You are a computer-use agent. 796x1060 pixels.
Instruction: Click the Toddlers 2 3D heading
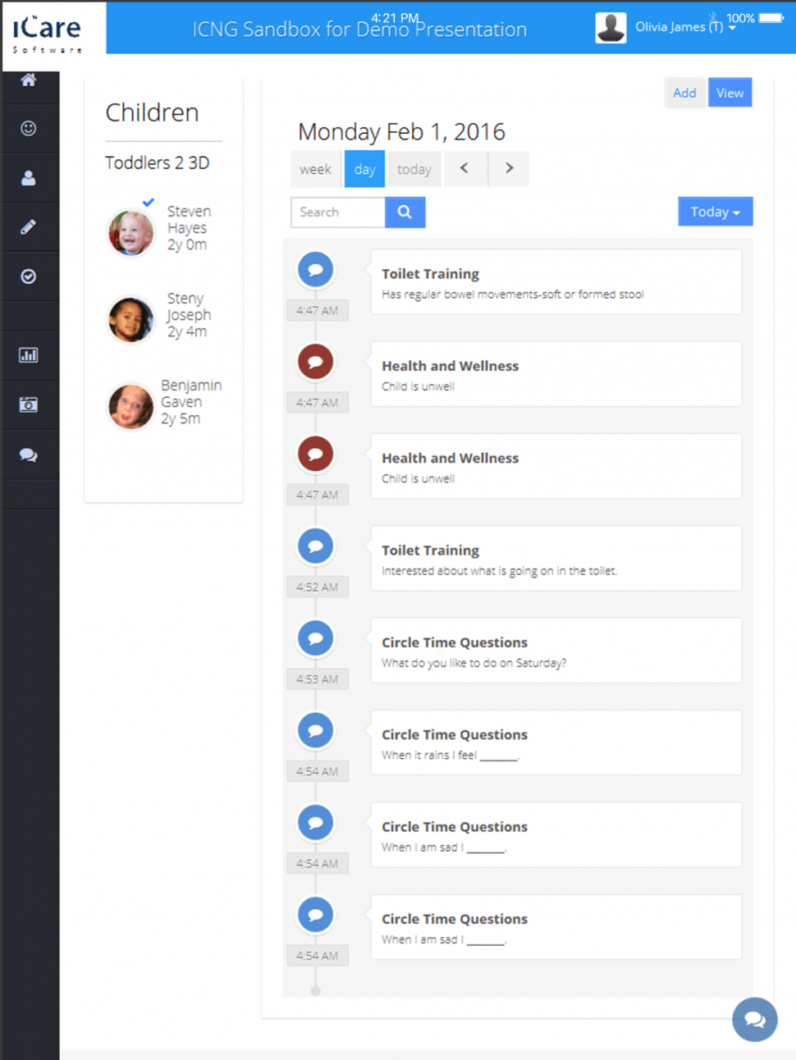(x=158, y=162)
